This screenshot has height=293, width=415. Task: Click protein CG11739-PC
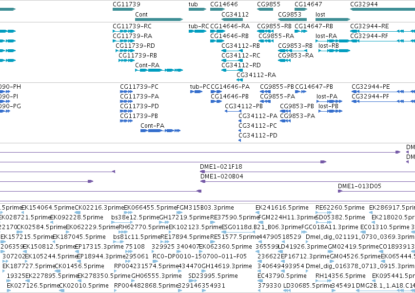click(126, 92)
